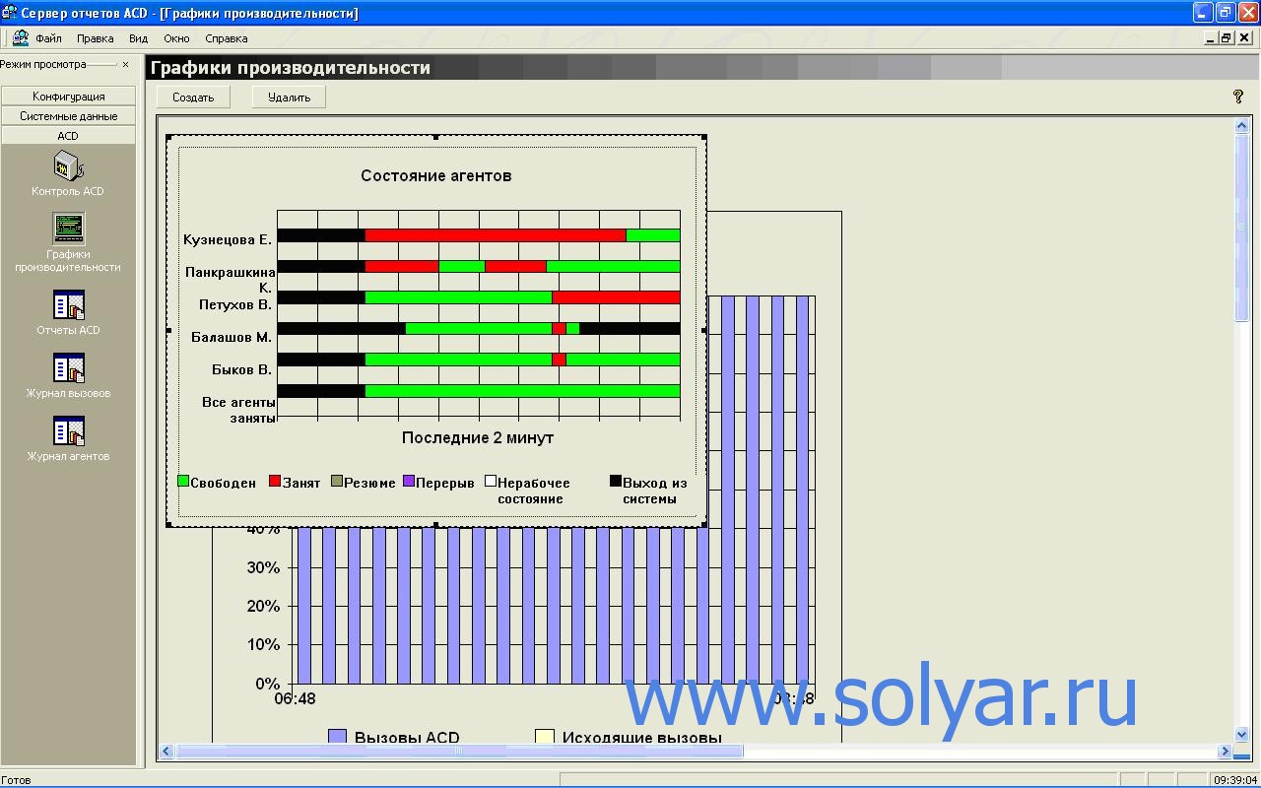Click the Петухов В. green status segment
The width and height of the screenshot is (1261, 788).
click(x=458, y=297)
